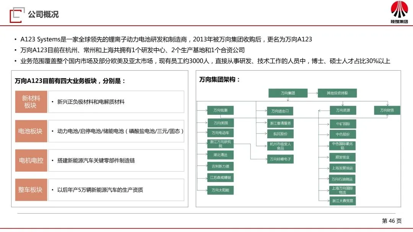
Task: Click the orange 整车板块 block
Action: (31, 190)
